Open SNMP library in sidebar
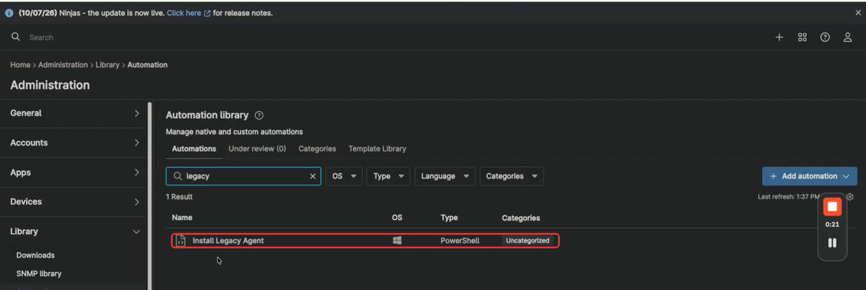Viewport: 866px width, 290px height. (39, 274)
